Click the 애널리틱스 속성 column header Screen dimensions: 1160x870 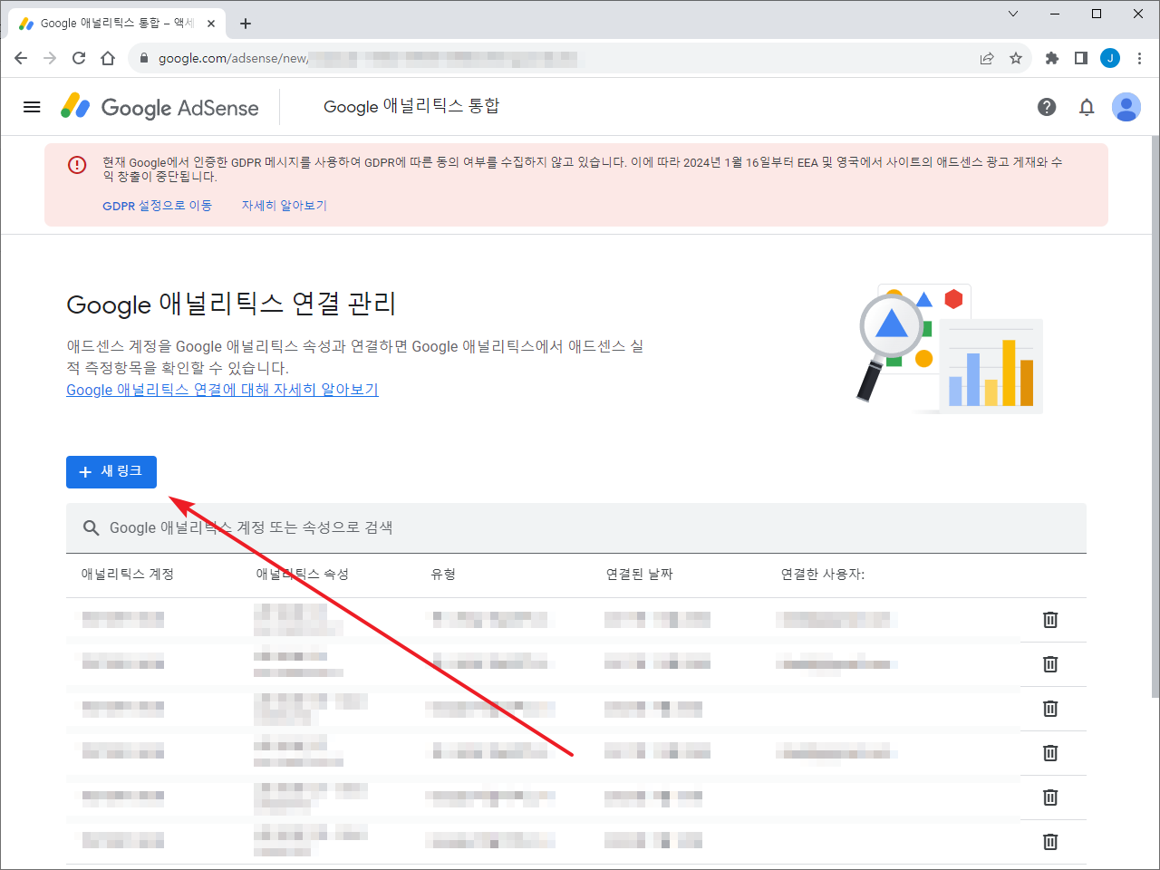tap(303, 575)
